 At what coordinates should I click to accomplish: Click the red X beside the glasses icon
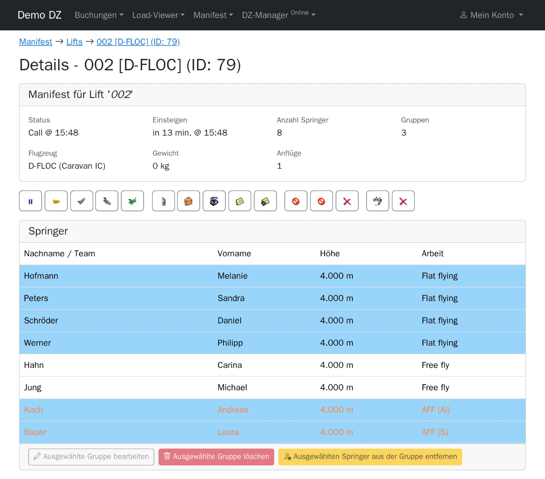(403, 201)
